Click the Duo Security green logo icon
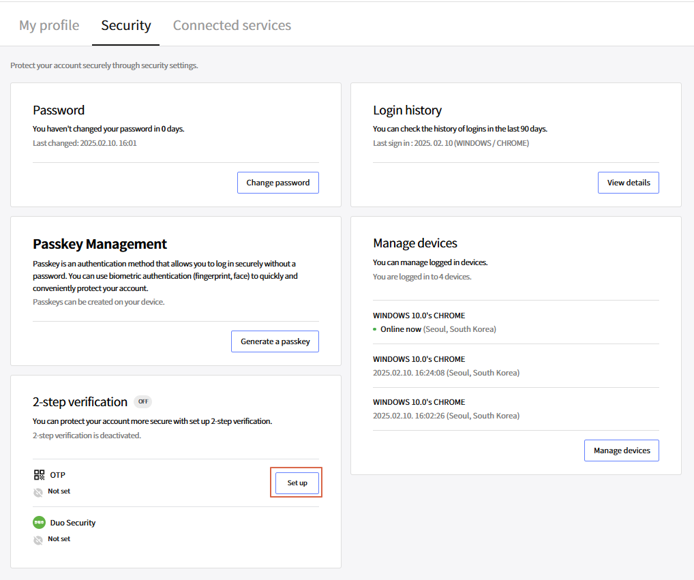The width and height of the screenshot is (694, 580). (x=40, y=523)
